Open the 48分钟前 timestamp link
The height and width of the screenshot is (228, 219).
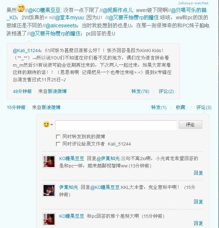(x=22, y=91)
